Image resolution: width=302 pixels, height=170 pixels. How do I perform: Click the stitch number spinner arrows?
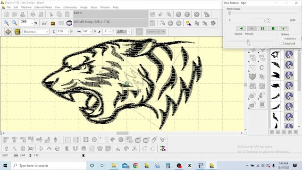[268, 20]
